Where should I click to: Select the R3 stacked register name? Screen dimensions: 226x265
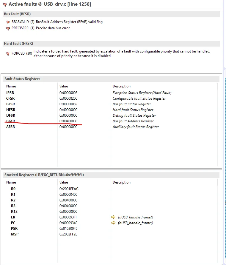13,206
